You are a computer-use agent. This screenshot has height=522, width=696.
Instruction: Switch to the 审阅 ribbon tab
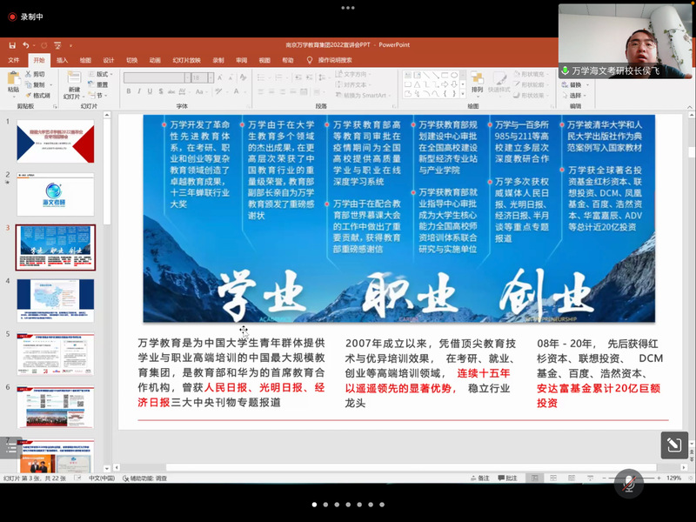coord(241,60)
